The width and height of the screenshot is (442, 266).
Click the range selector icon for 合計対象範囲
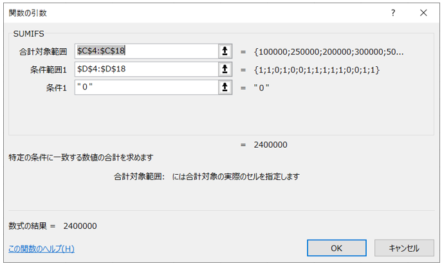[225, 51]
